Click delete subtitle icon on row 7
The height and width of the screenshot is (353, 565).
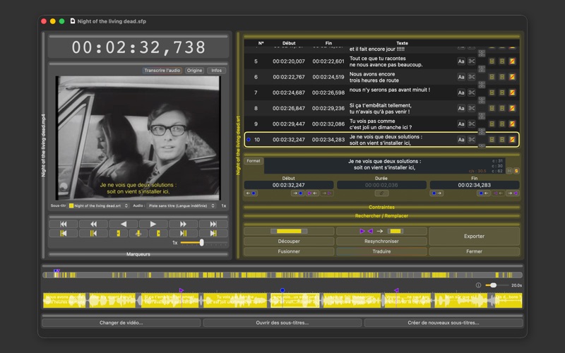pyautogui.click(x=512, y=92)
